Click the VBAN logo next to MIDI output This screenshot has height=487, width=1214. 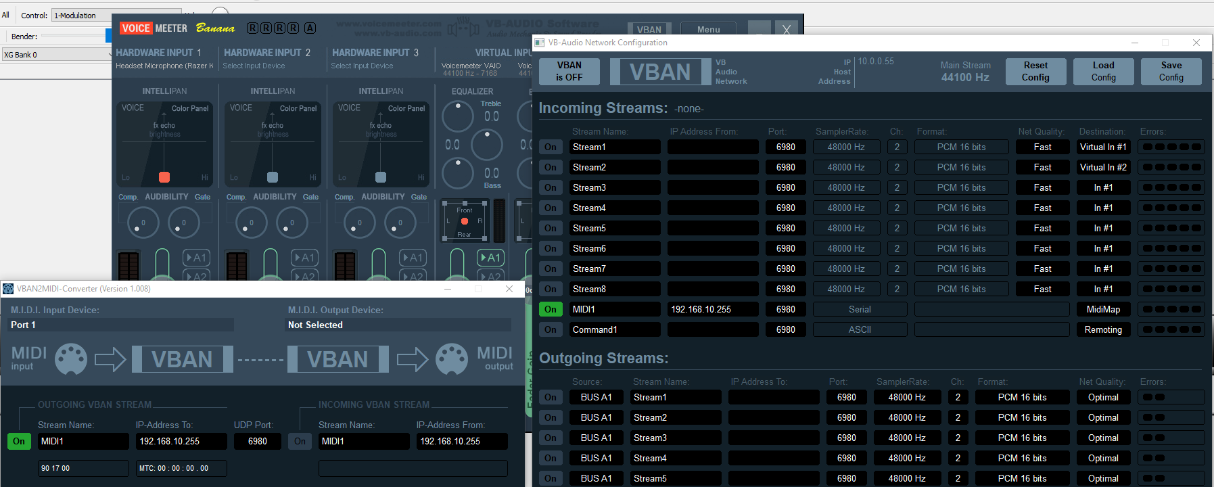(x=338, y=359)
